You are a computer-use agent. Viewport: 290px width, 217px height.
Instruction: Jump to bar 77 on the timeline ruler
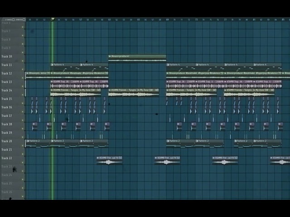225,19
